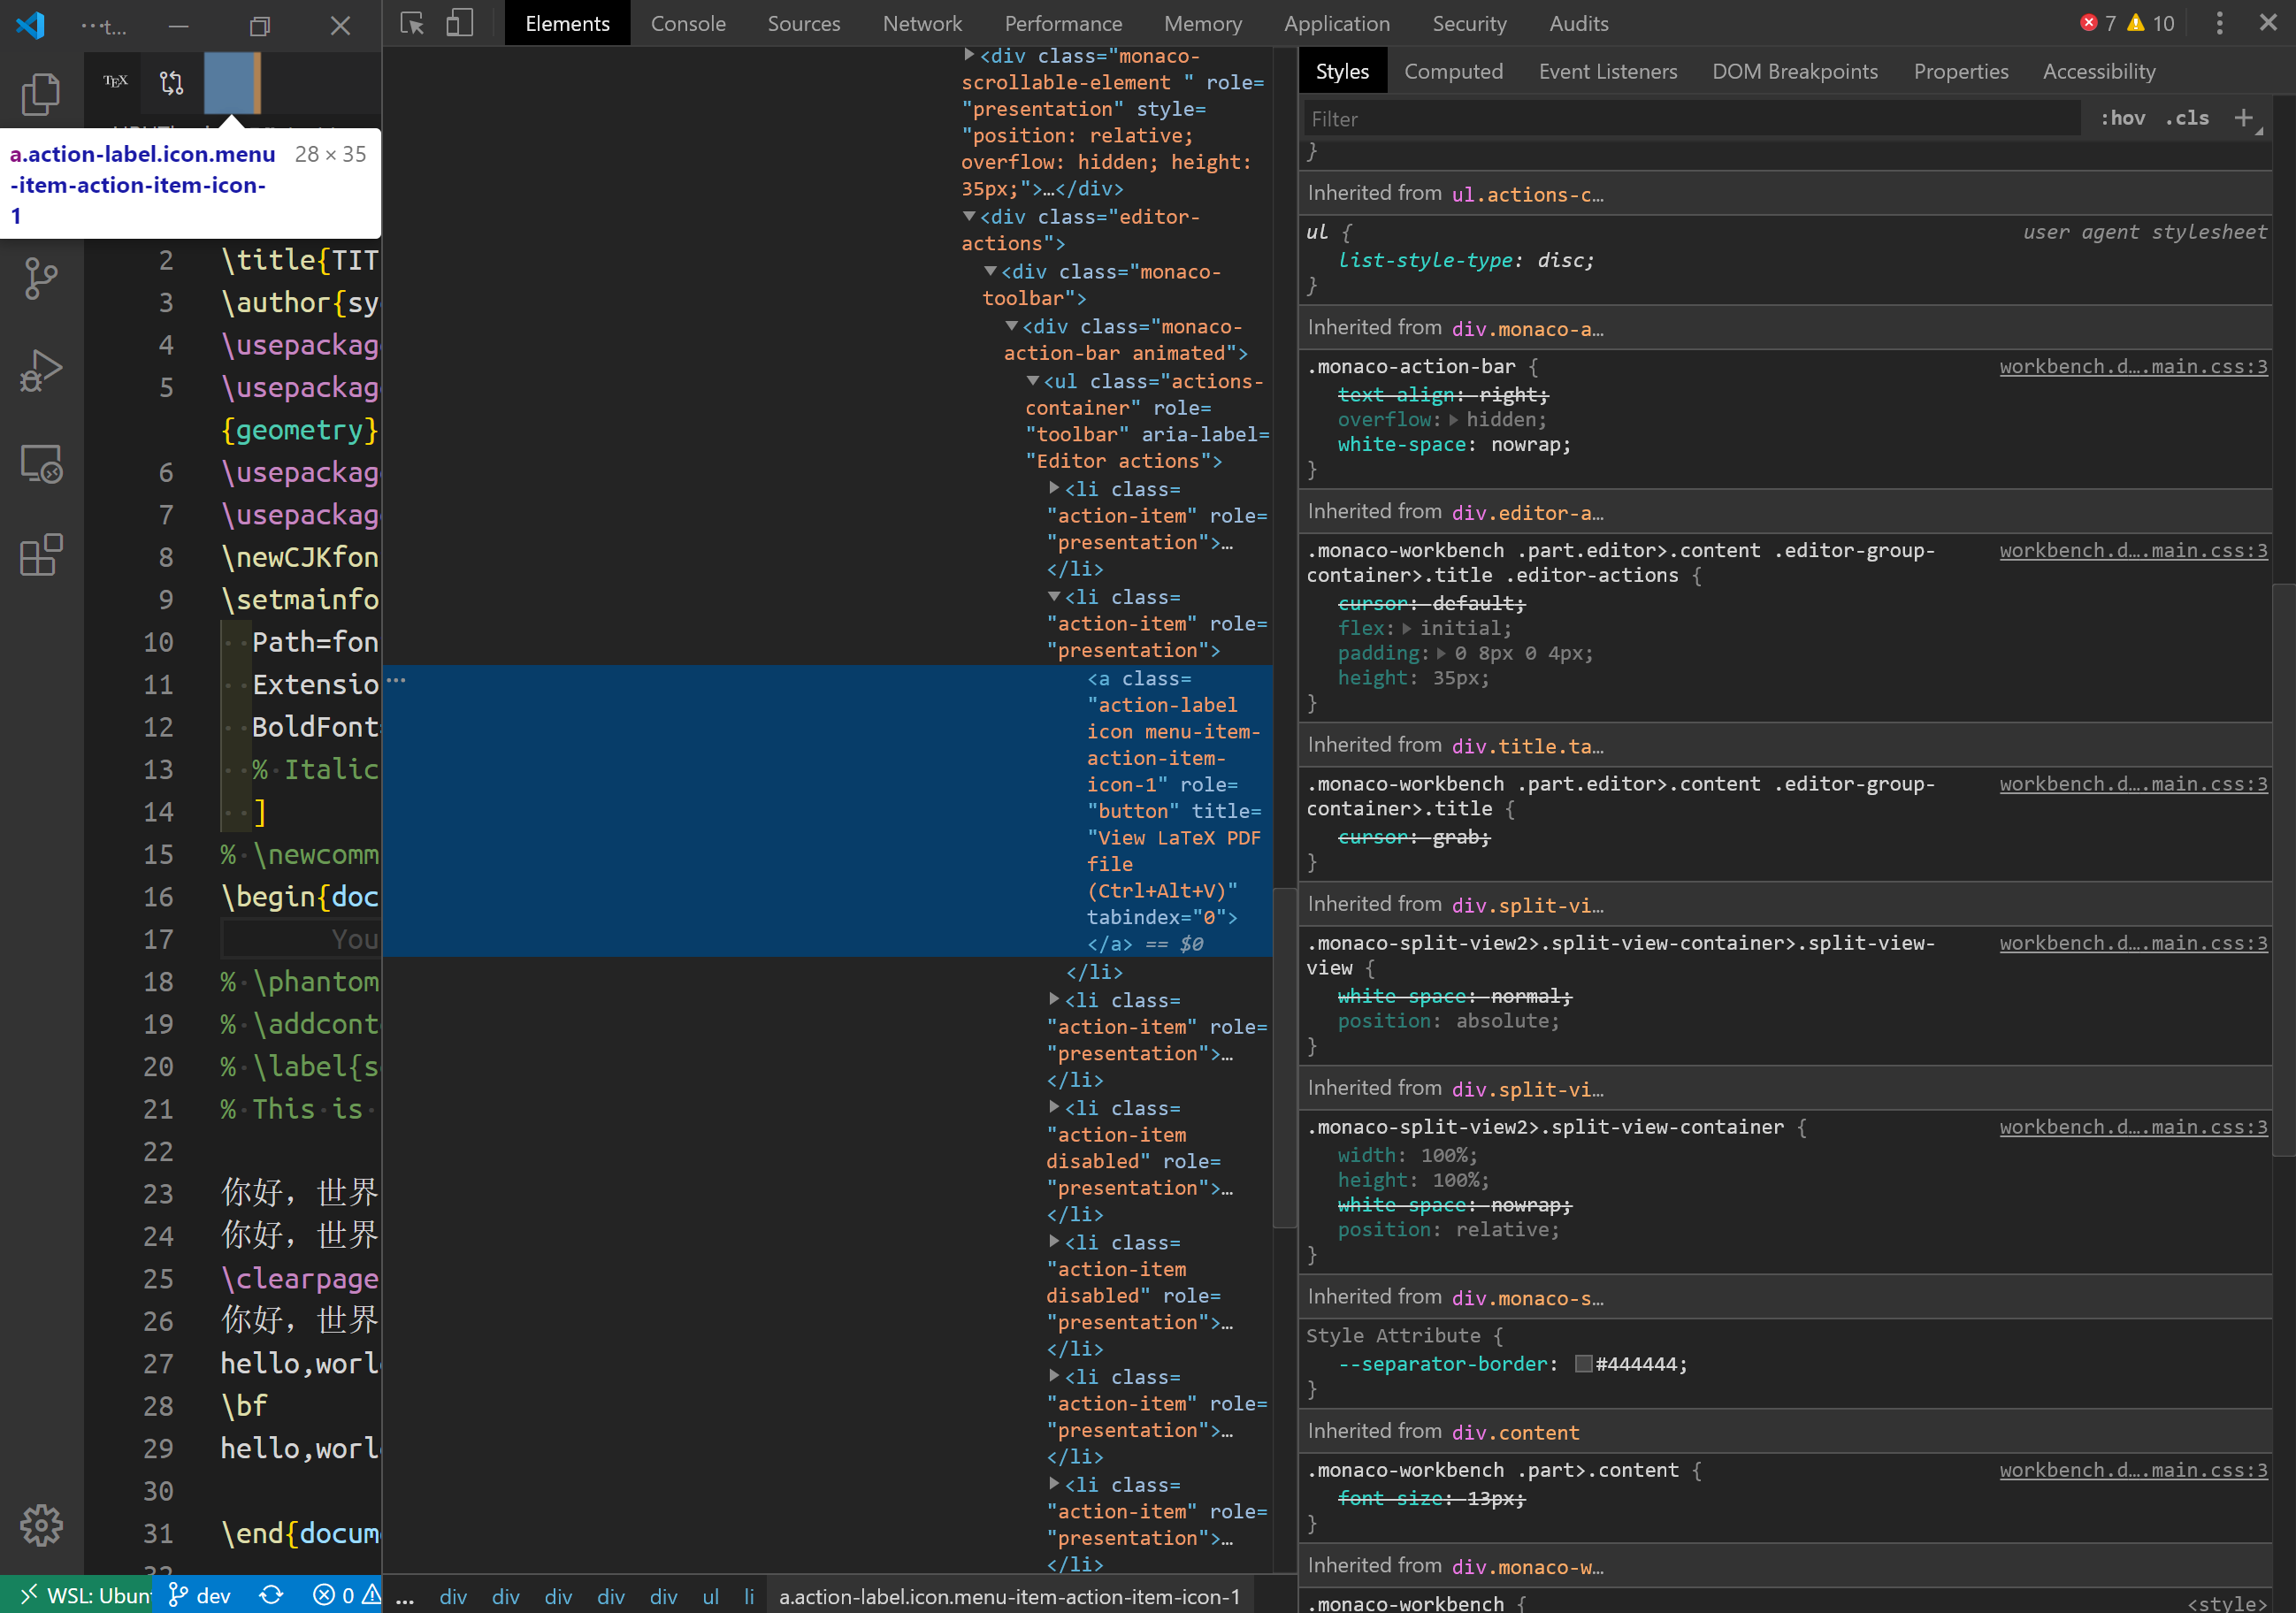Open the Run and Debug view
The width and height of the screenshot is (2296, 1613).
coord(41,371)
